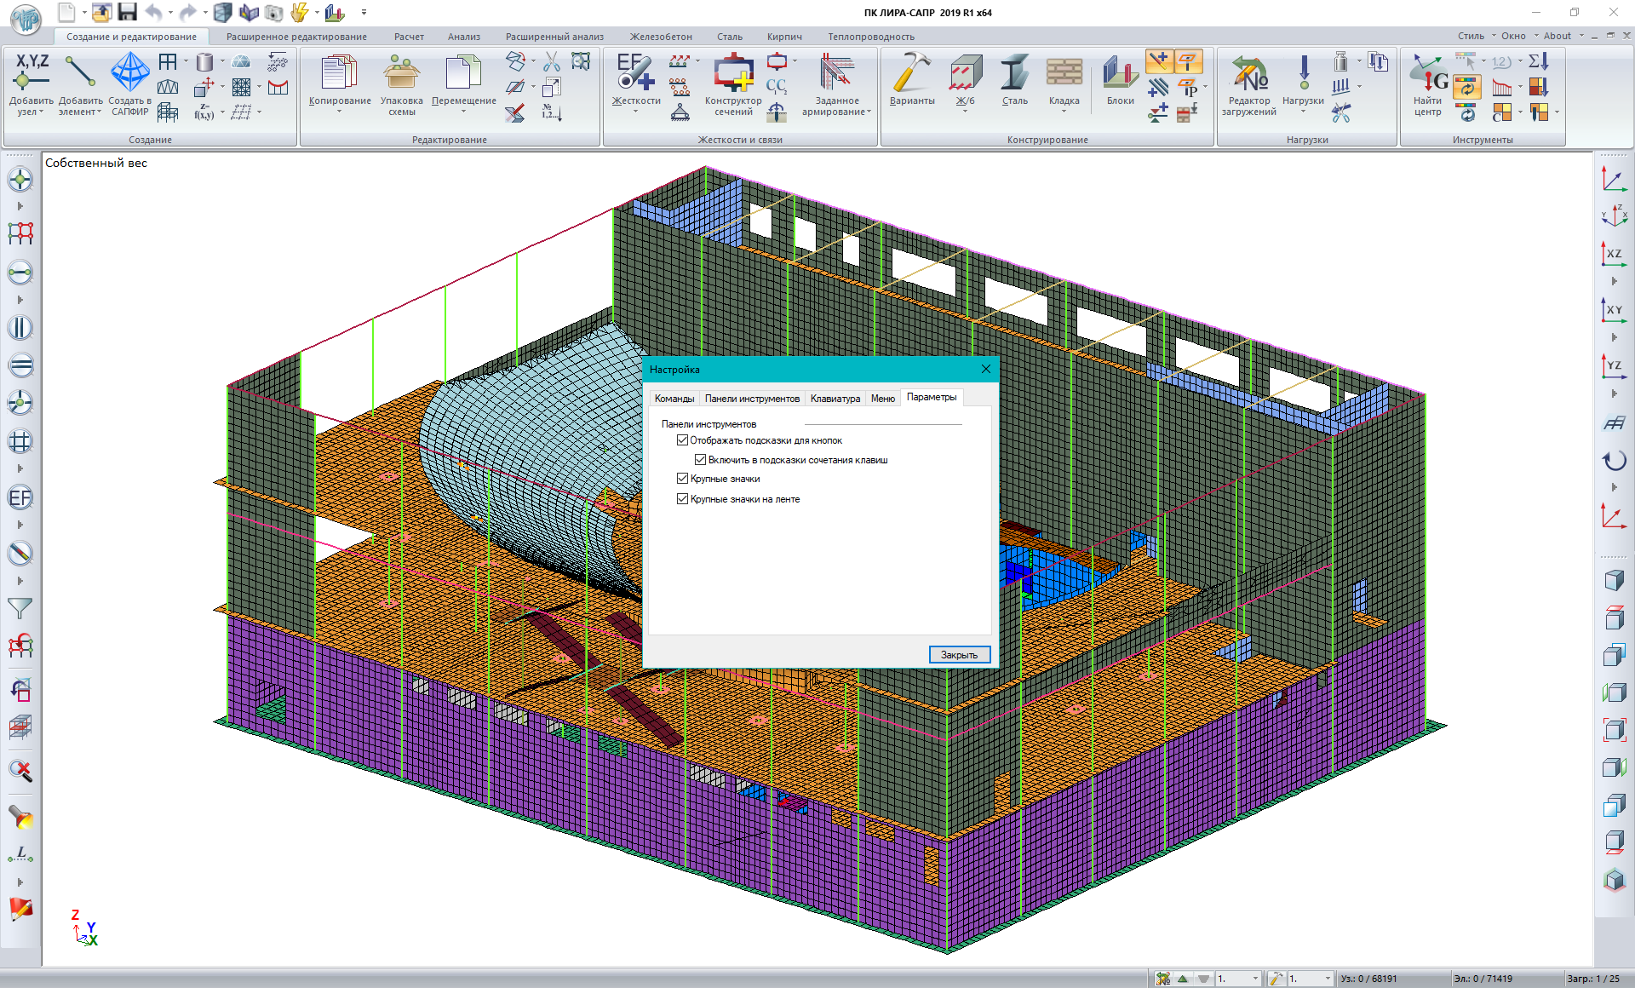Uncheck the show button tooltips checkbox
Image resolution: width=1635 pixels, height=988 pixels.
click(682, 440)
